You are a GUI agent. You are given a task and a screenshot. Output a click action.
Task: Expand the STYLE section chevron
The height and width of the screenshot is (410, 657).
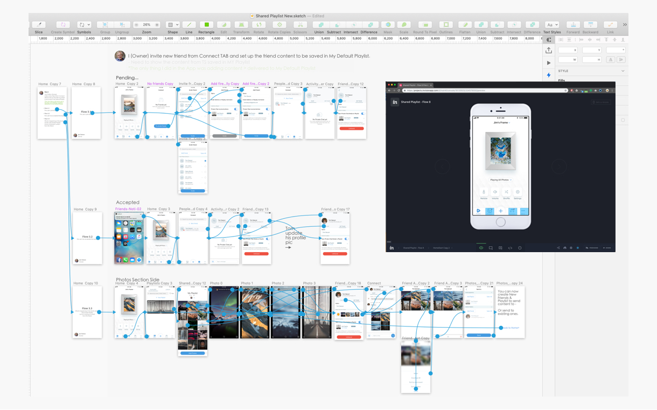(623, 71)
